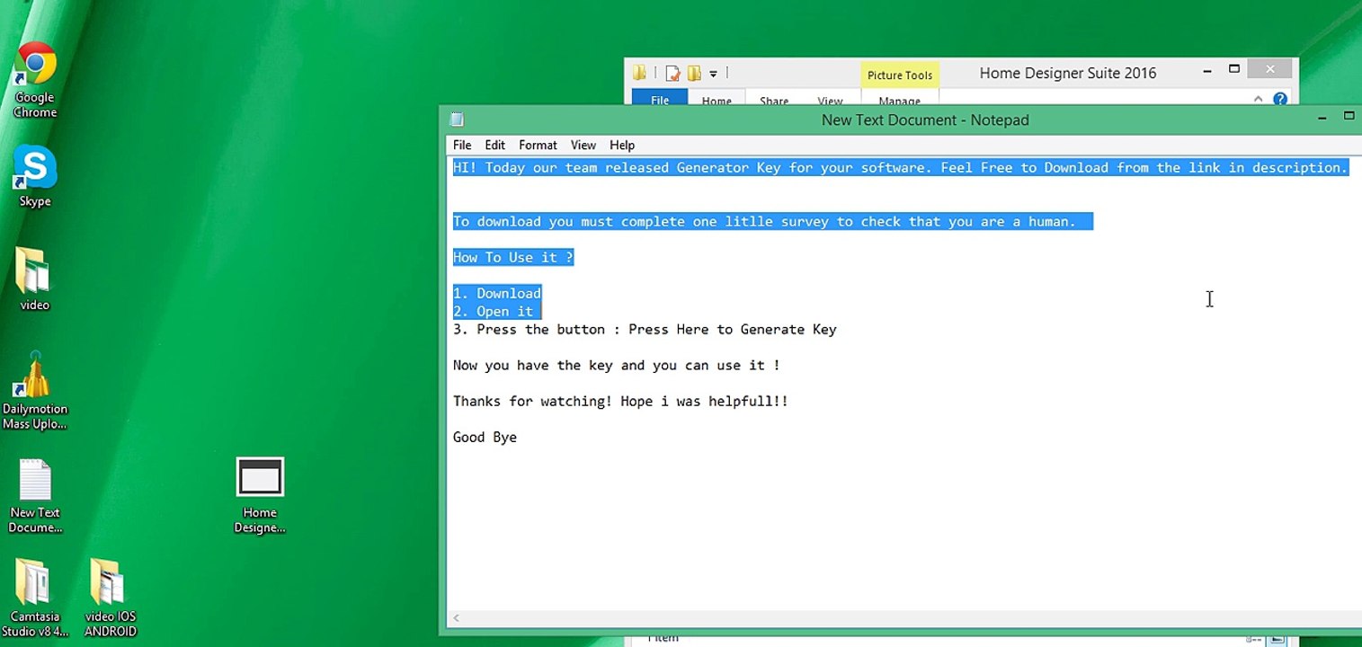Open the Edit menu in Notepad
The height and width of the screenshot is (647, 1362).
(x=494, y=145)
